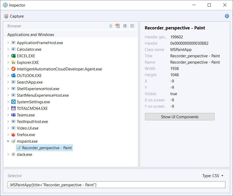Image resolution: width=233 pixels, height=196 pixels.
Task: Click the Title property value
Action: [195, 56]
